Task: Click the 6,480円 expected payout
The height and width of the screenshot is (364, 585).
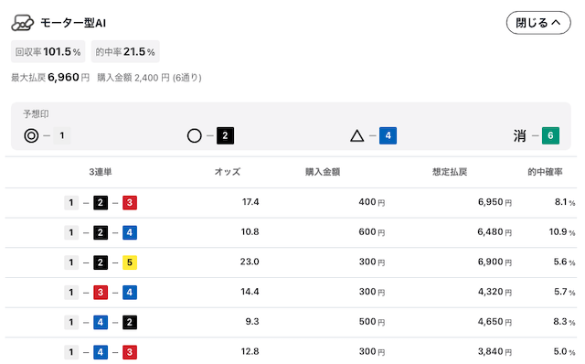Action: (495, 231)
